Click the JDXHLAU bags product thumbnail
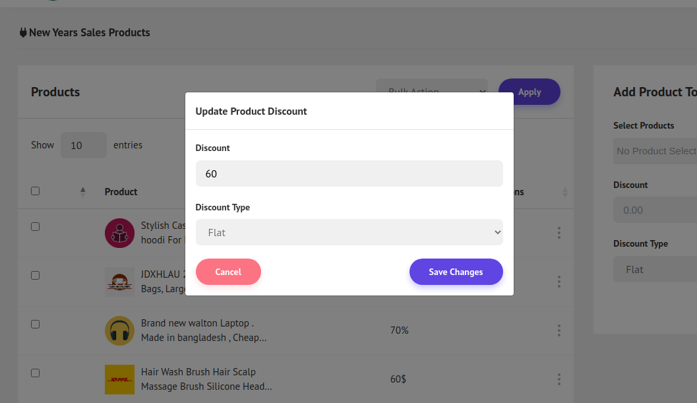The height and width of the screenshot is (403, 697). [x=119, y=282]
